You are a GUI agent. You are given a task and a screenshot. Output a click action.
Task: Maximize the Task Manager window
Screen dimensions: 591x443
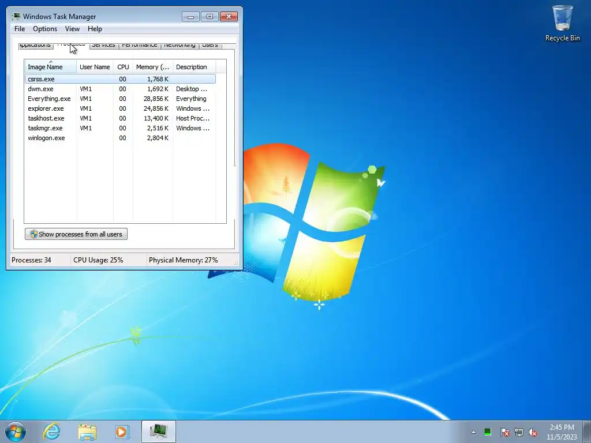coord(210,17)
